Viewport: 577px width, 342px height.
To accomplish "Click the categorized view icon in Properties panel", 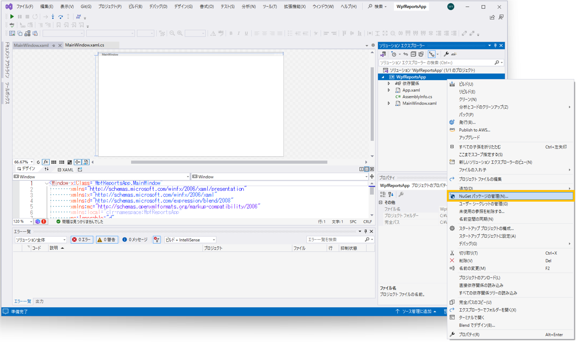I will 383,194.
